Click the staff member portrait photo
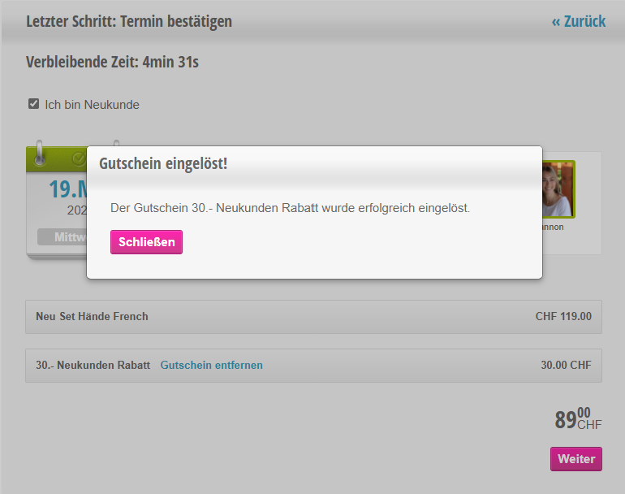The image size is (625, 494). (x=558, y=188)
